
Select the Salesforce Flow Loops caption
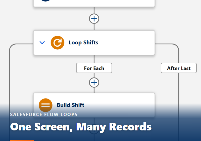click(44, 114)
